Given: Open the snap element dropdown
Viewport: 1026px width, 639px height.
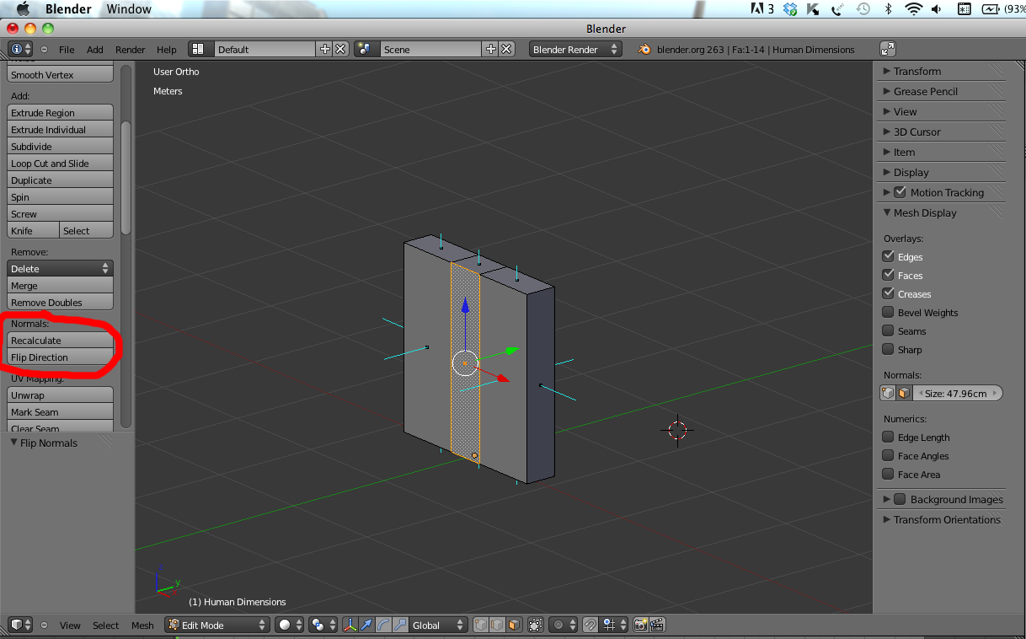Looking at the screenshot, I should pyautogui.click(x=613, y=625).
